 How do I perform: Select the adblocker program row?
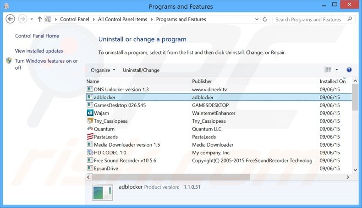(x=219, y=97)
